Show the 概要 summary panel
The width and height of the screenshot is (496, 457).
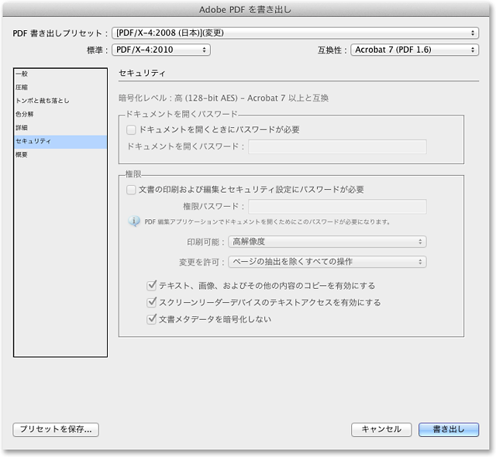pyautogui.click(x=22, y=155)
